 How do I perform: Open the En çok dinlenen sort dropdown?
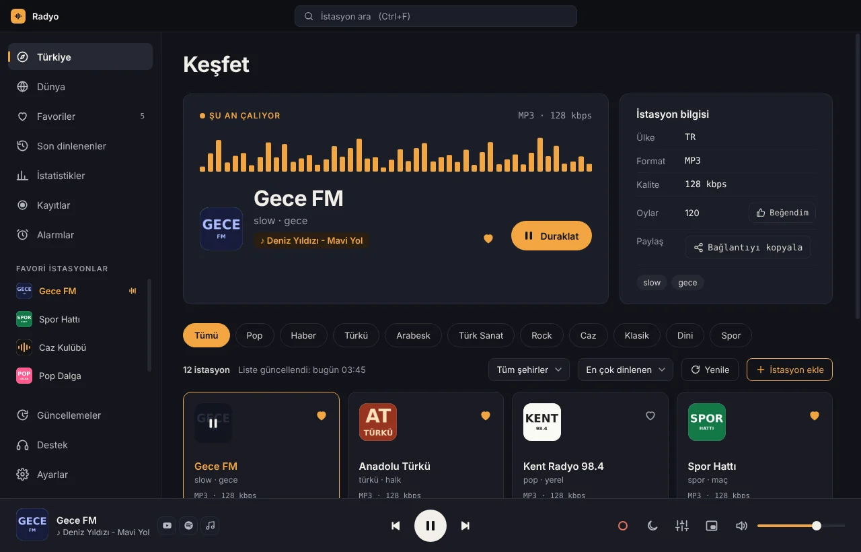click(x=626, y=370)
